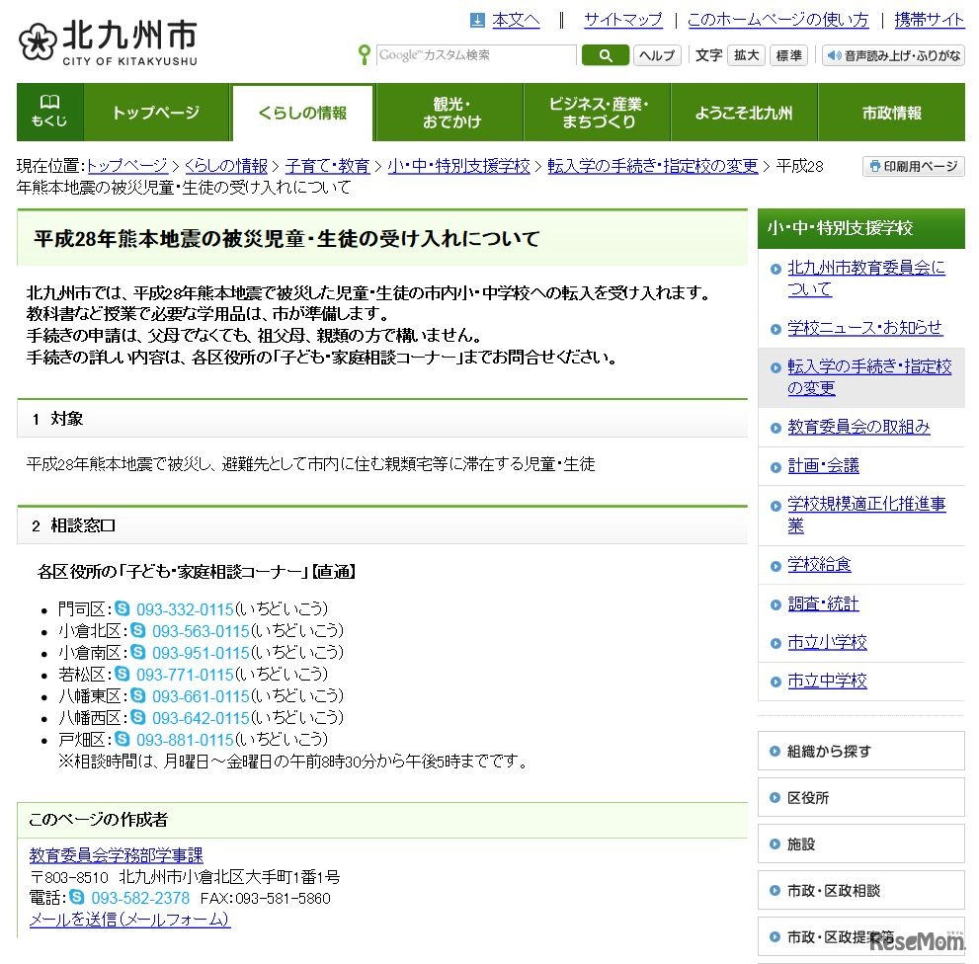
Task: Open sidebar link 計画・会議
Action: (x=823, y=465)
